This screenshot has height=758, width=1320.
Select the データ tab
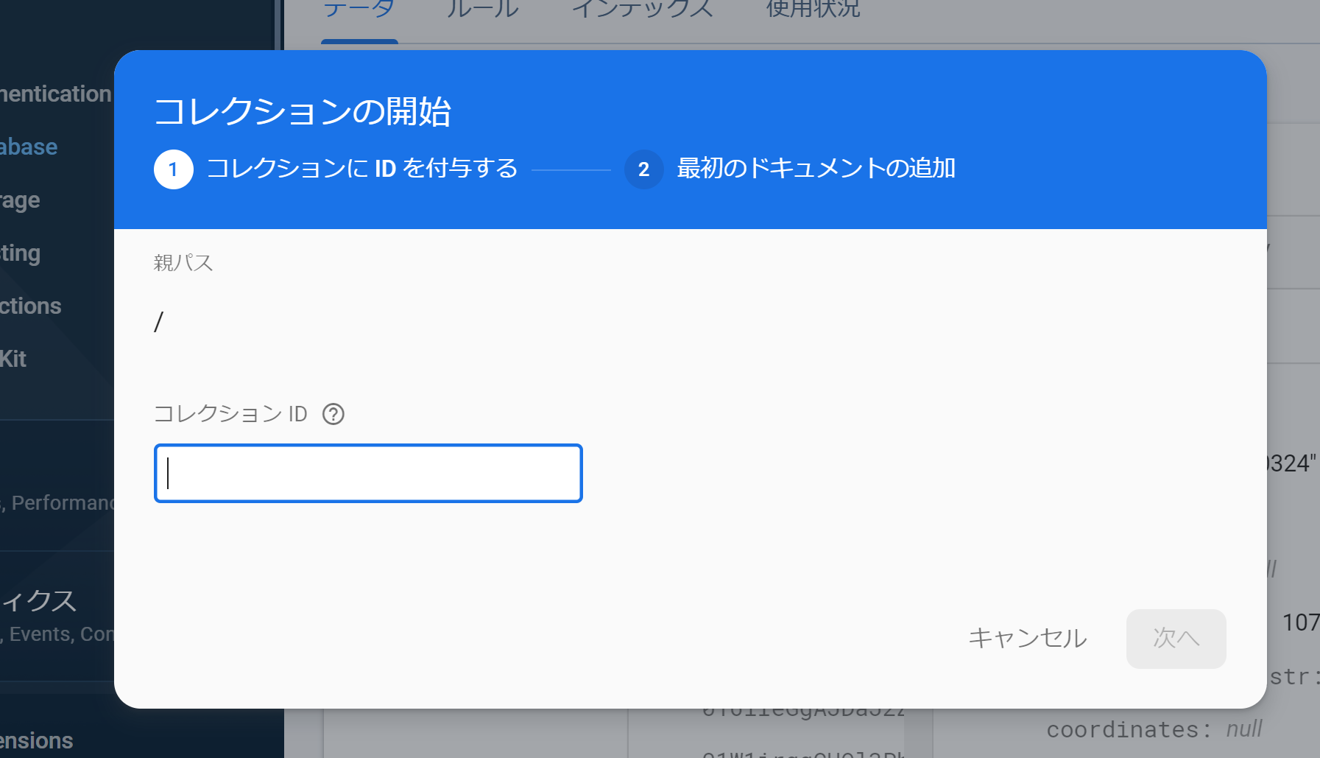coord(359,9)
